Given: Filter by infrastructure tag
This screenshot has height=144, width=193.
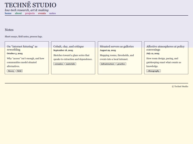Looking at the screenshot, I should (x=108, y=64).
